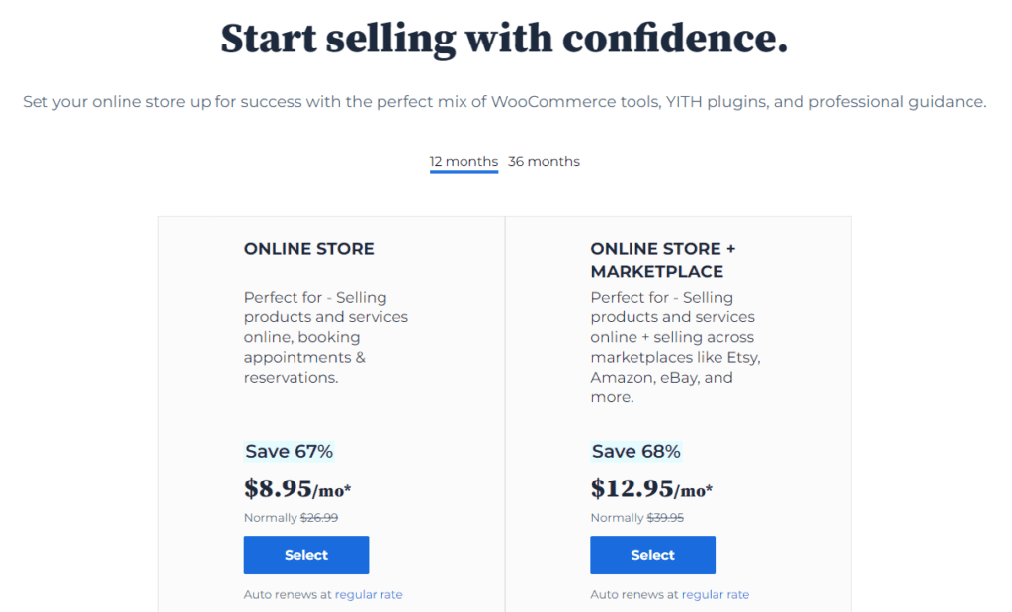Click the ONLINE STORE plan title
The width and height of the screenshot is (1012, 612).
309,249
